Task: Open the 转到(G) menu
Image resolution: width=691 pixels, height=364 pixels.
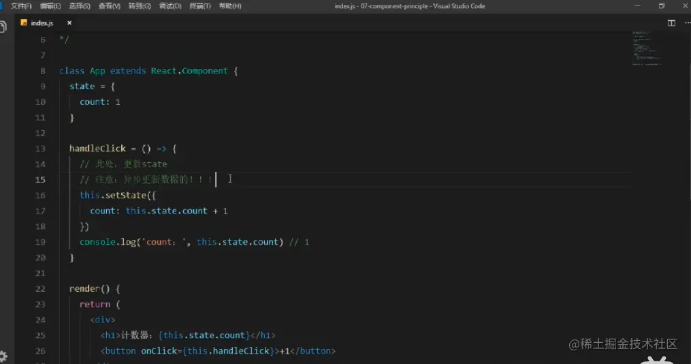Action: click(140, 6)
